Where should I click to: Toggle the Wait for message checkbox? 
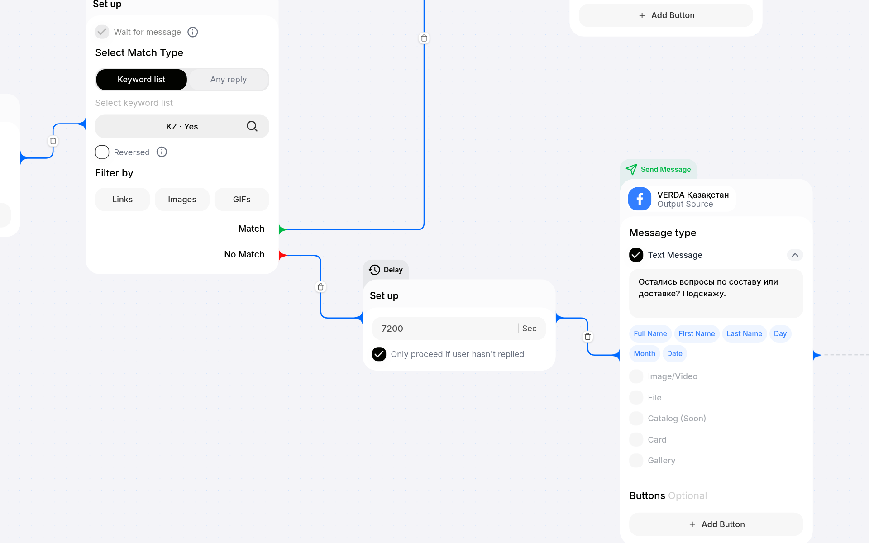(102, 32)
